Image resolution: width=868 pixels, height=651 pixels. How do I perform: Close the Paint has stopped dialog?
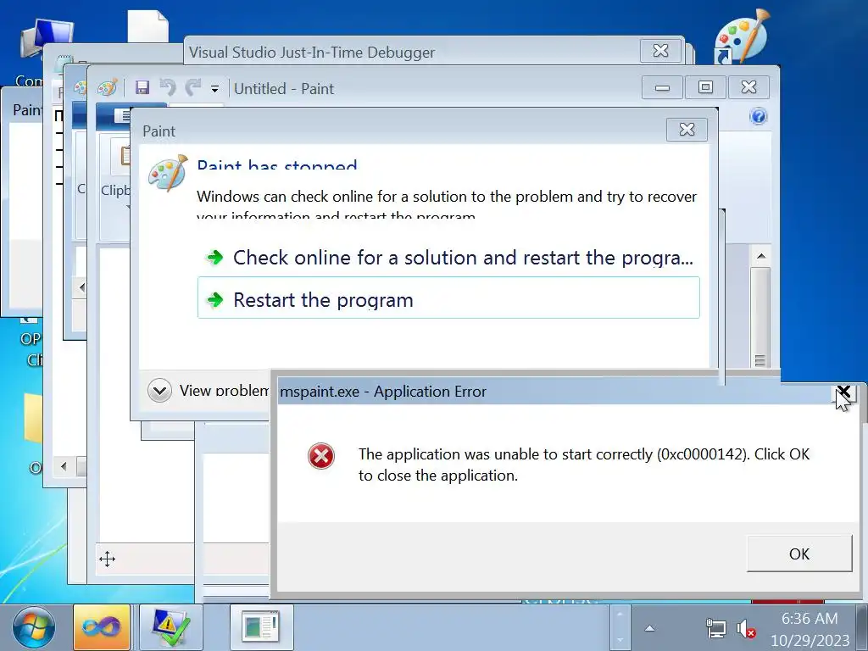click(x=687, y=130)
